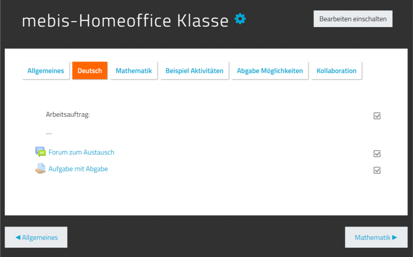Open the Forum zum Austausch link
413x257 pixels.
(x=81, y=153)
